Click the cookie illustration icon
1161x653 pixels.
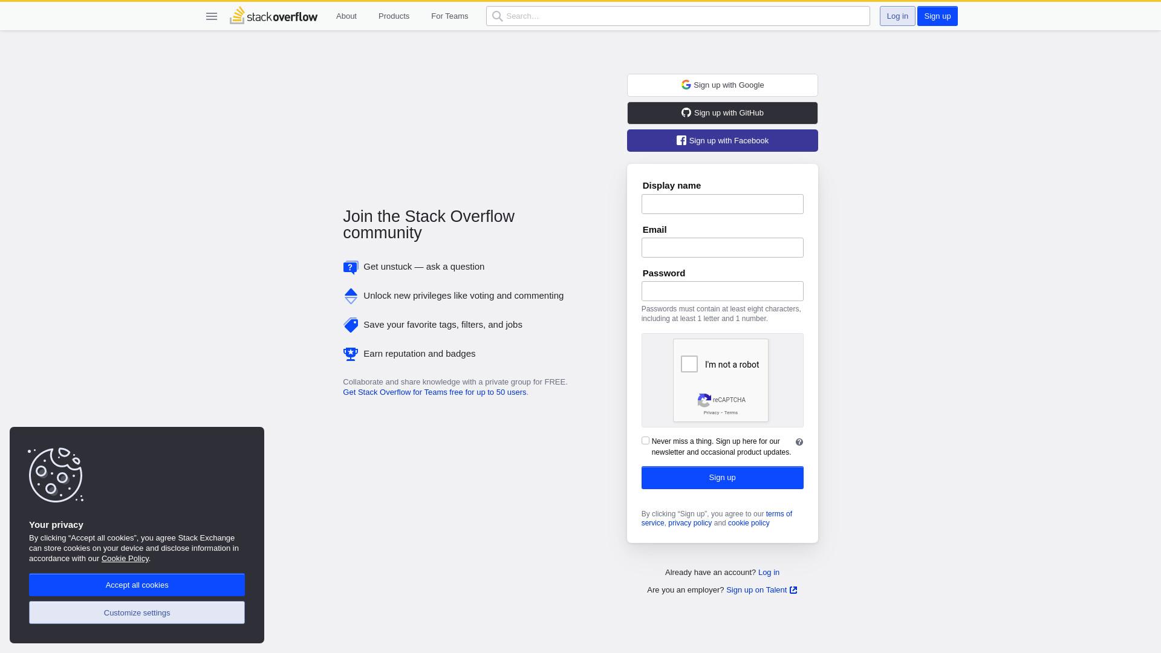click(x=56, y=475)
